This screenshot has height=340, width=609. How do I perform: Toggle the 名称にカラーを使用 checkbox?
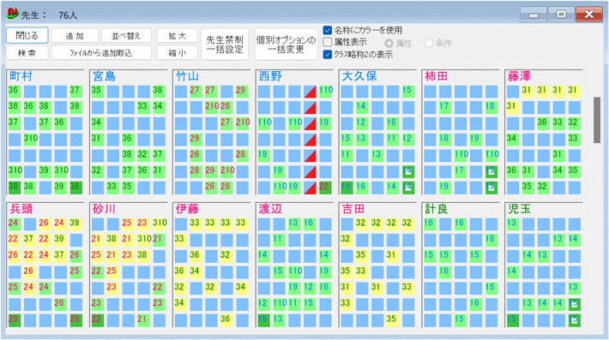(x=328, y=30)
